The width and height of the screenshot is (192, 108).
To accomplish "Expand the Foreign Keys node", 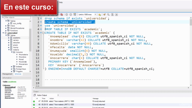I will [x=12, y=69].
